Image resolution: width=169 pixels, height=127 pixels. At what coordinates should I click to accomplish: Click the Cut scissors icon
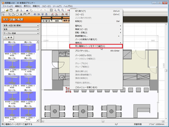point(28,10)
